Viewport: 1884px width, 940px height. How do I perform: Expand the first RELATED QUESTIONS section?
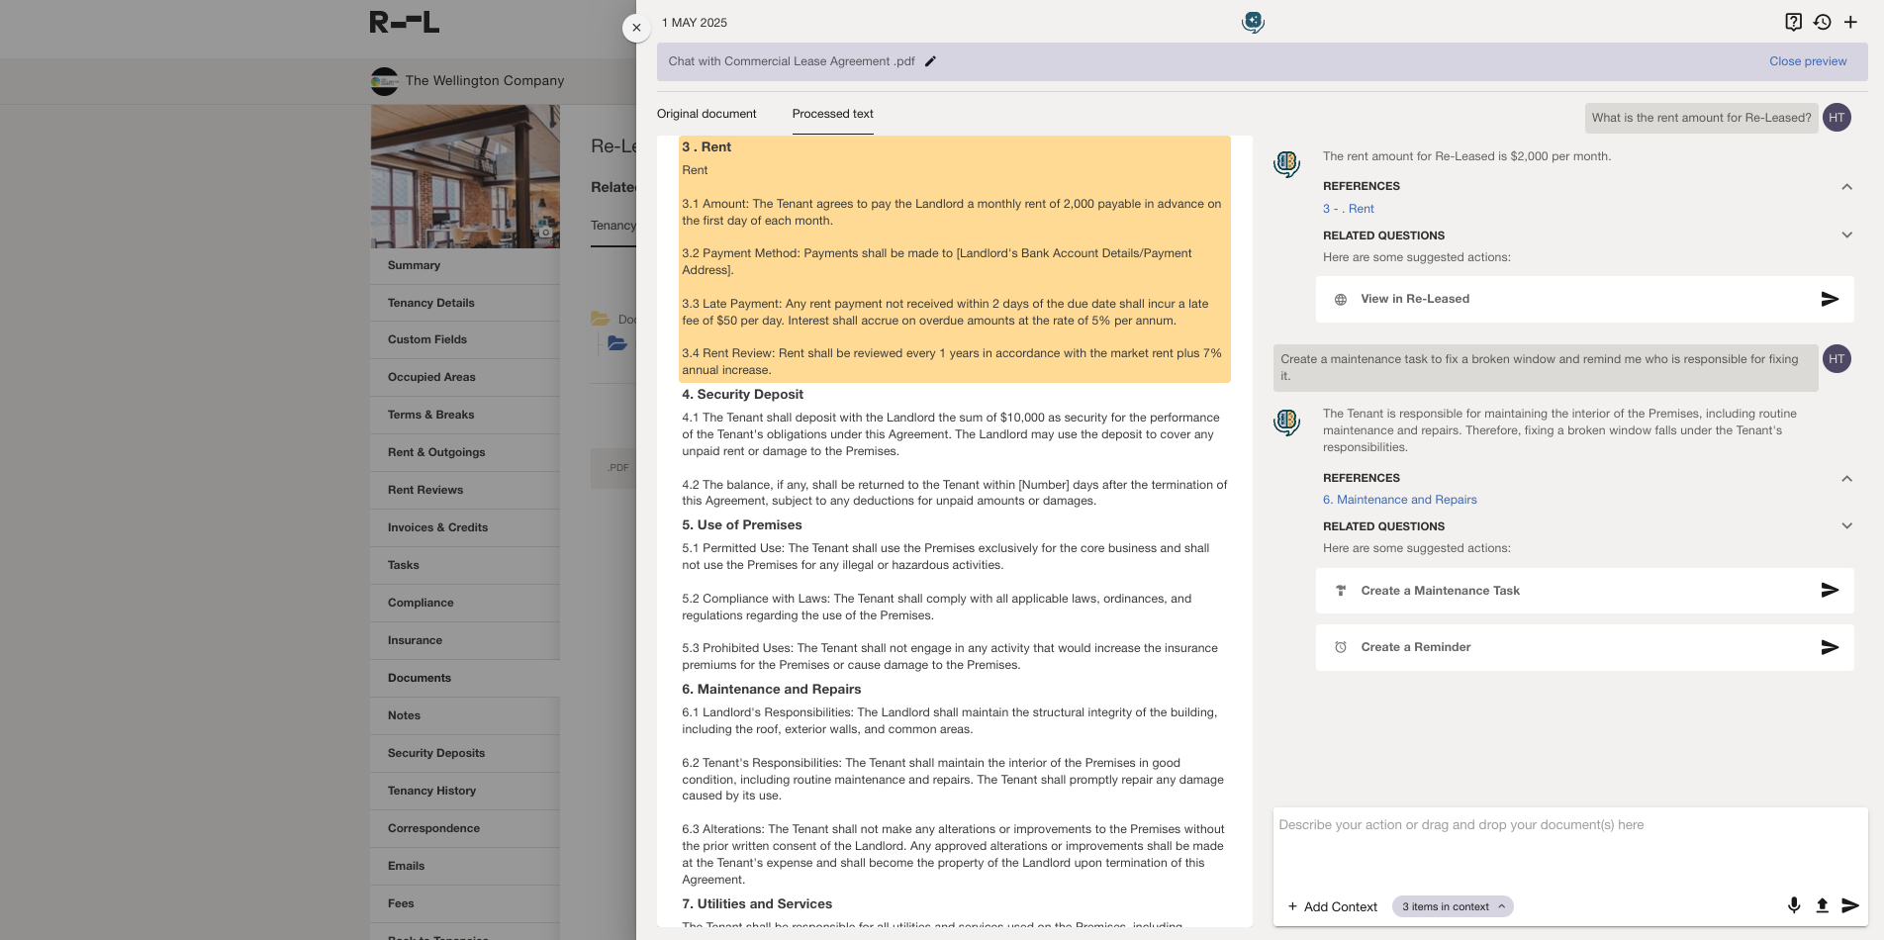tap(1846, 235)
